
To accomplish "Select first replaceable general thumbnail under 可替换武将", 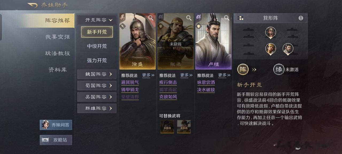I will [167, 126].
